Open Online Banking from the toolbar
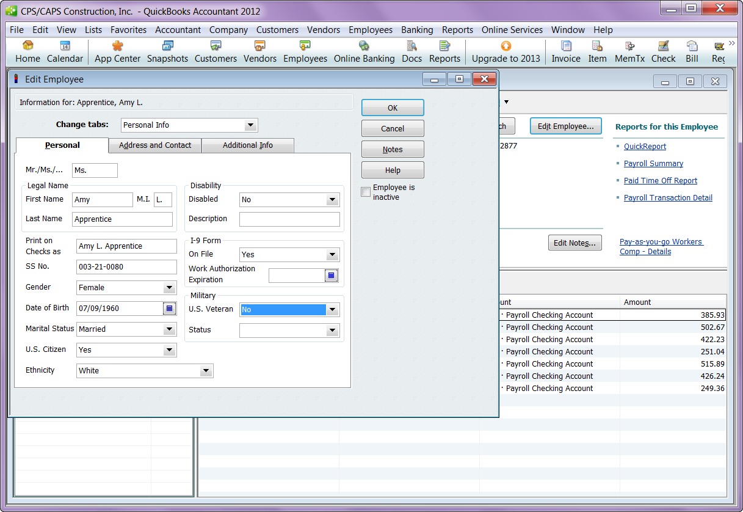Viewport: 743px width, 512px height. coord(364,51)
